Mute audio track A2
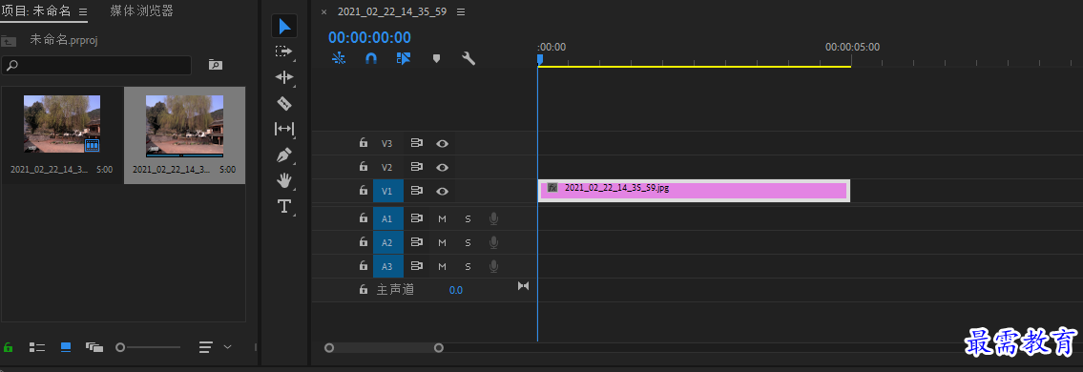The image size is (1083, 372). [x=442, y=242]
